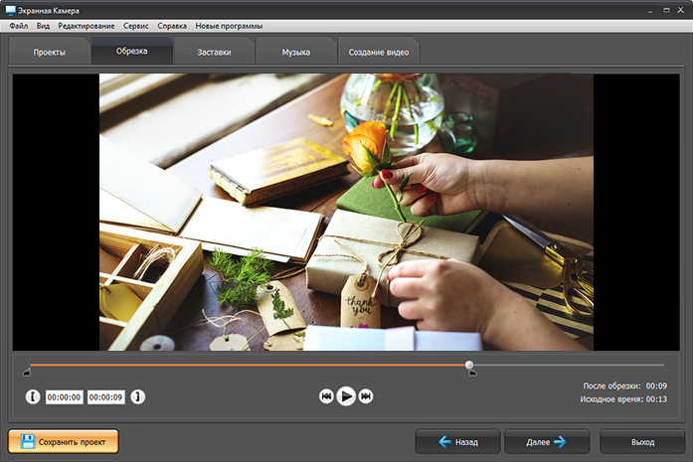Open the Заставки tab

(214, 52)
